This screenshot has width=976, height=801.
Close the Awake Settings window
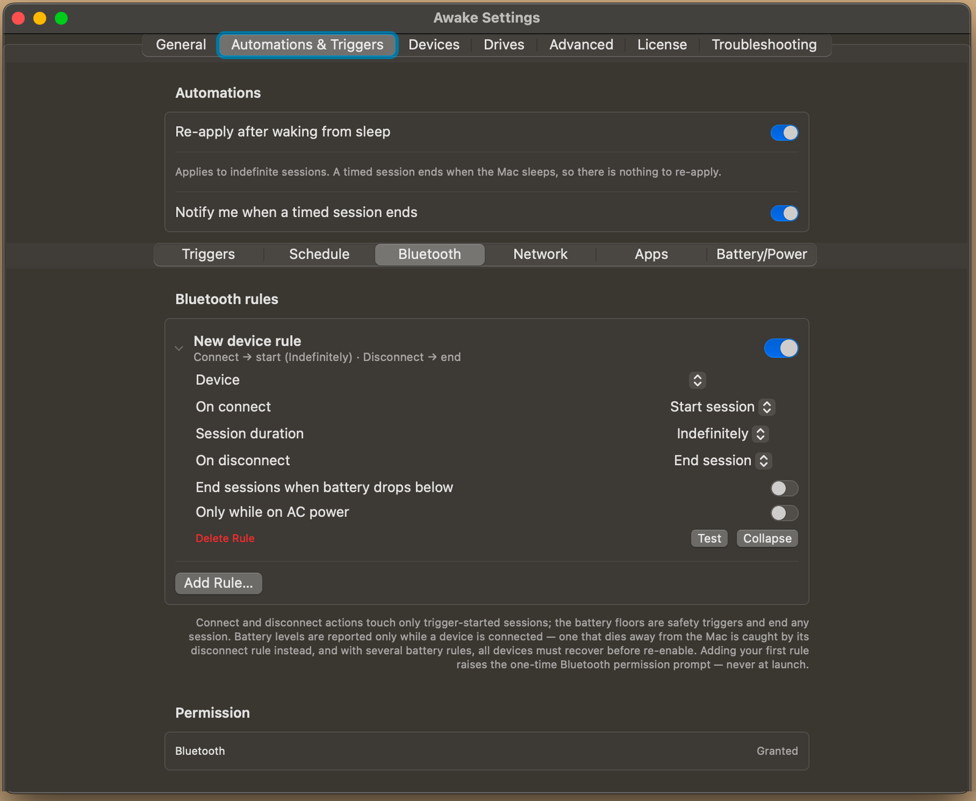(x=18, y=18)
